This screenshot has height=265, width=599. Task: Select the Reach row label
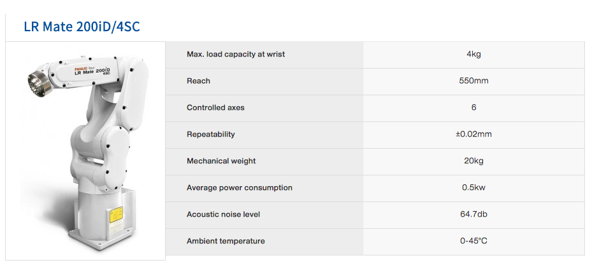click(198, 81)
